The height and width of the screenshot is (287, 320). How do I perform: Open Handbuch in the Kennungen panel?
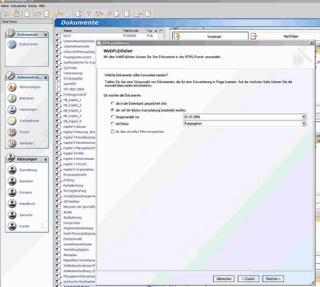coord(27,204)
